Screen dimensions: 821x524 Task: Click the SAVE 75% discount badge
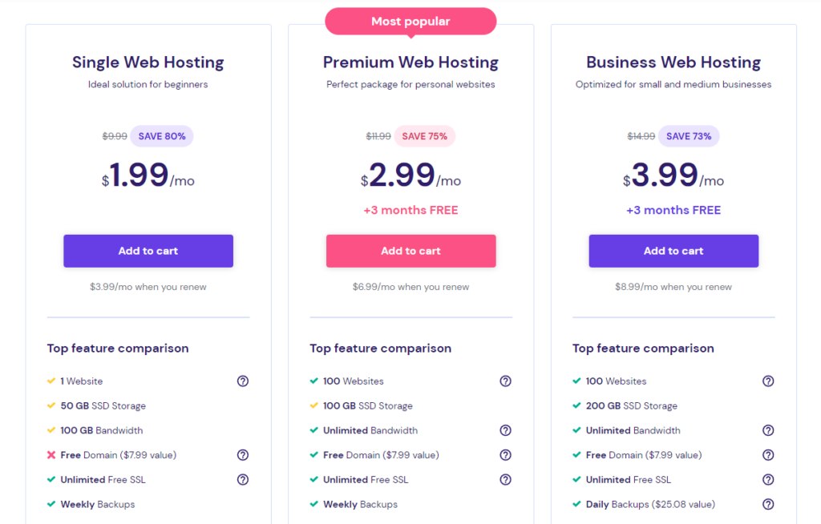click(424, 136)
